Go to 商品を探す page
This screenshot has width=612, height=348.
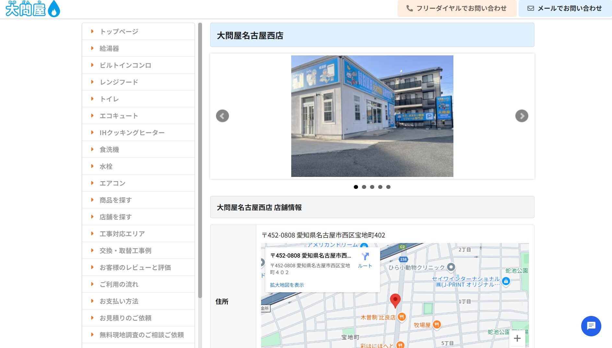click(x=138, y=200)
